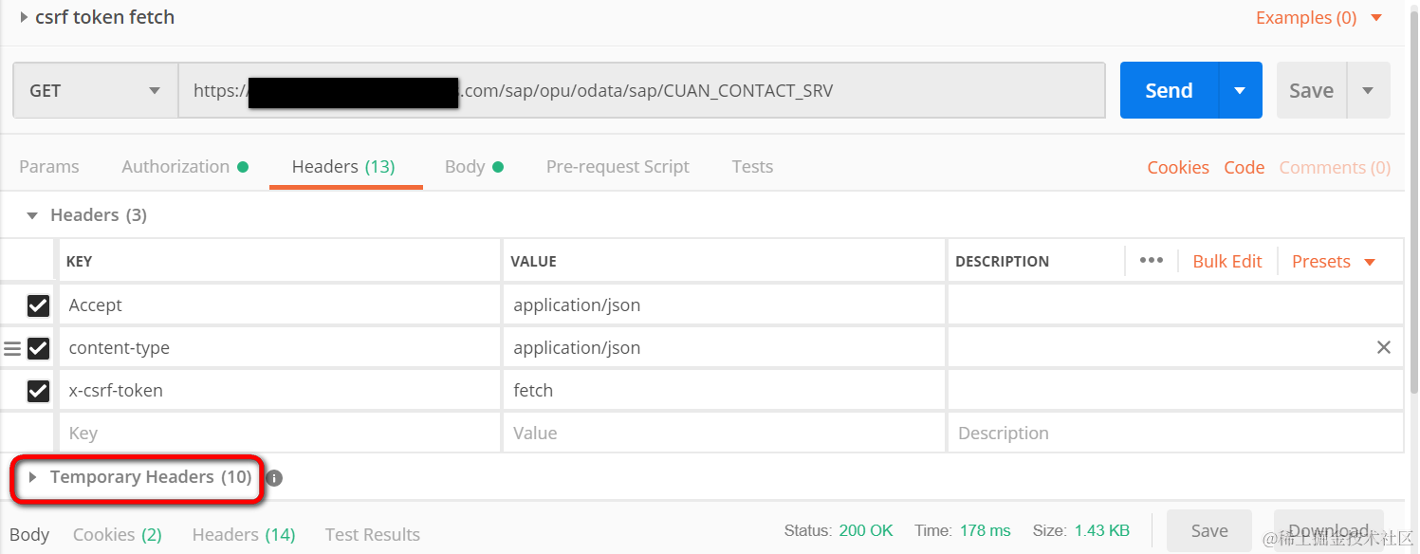This screenshot has width=1420, height=554.
Task: Open the Presets dropdown
Action: pyautogui.click(x=1334, y=261)
